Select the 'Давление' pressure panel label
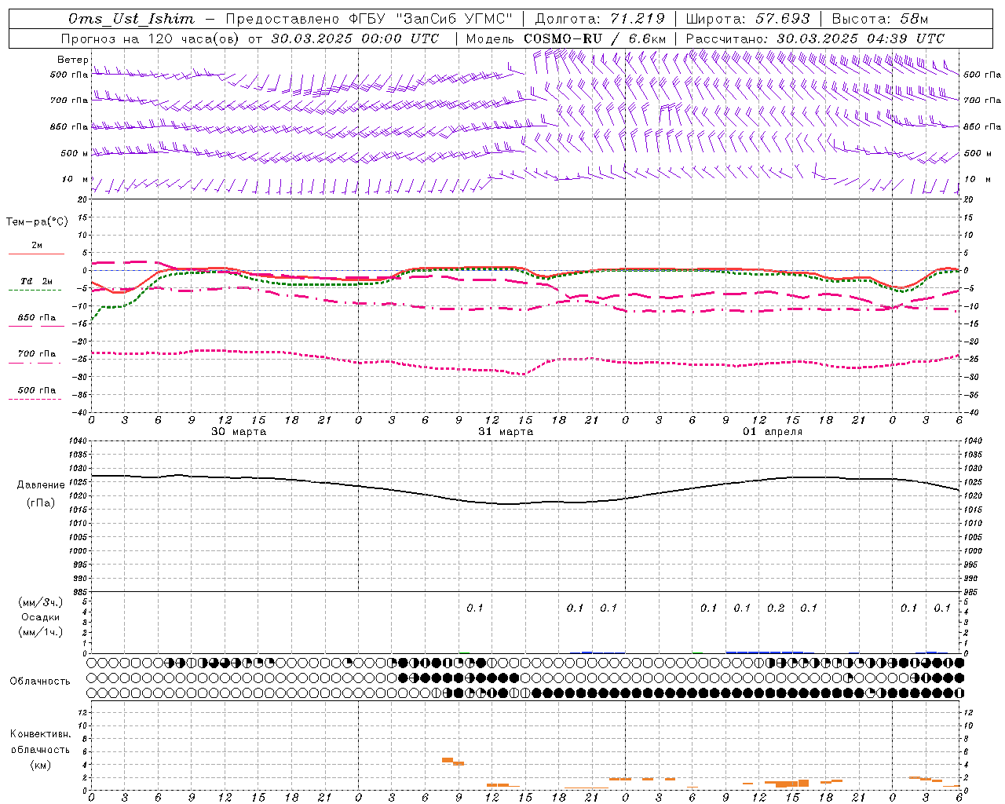 tap(41, 485)
